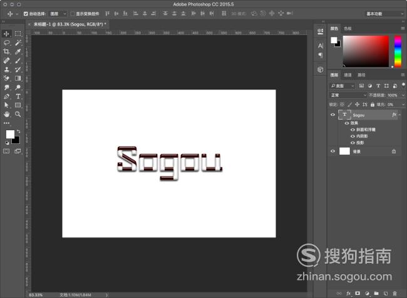
Task: Open the Character panel 'A|' icon
Action: tap(321, 46)
